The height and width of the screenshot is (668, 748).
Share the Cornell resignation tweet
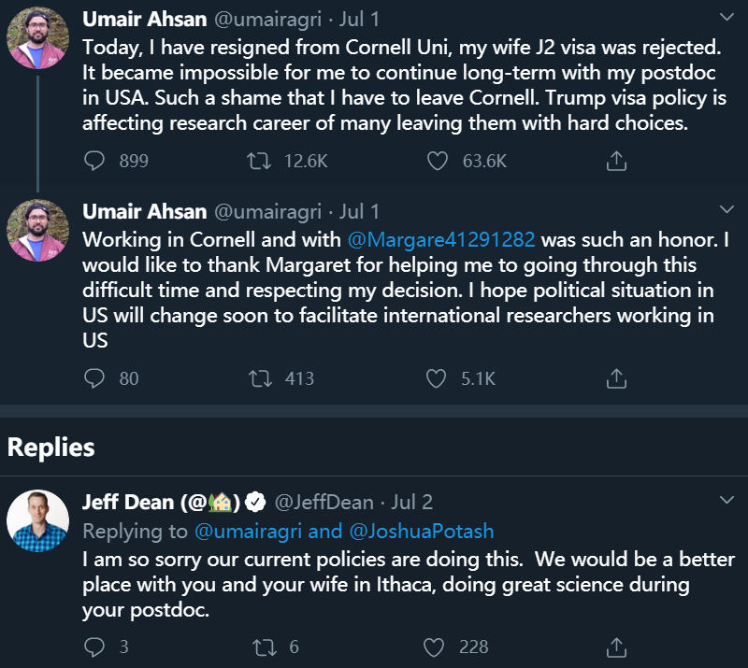point(616,161)
